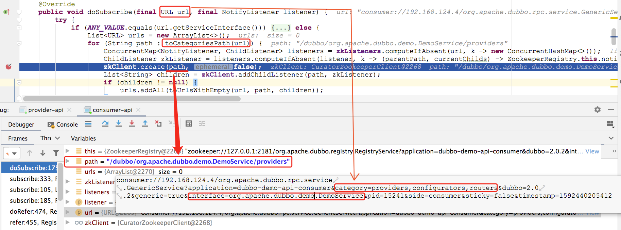The width and height of the screenshot is (621, 230).
Task: Click override gutter marker beside doSubscribe
Action: pos(6,12)
